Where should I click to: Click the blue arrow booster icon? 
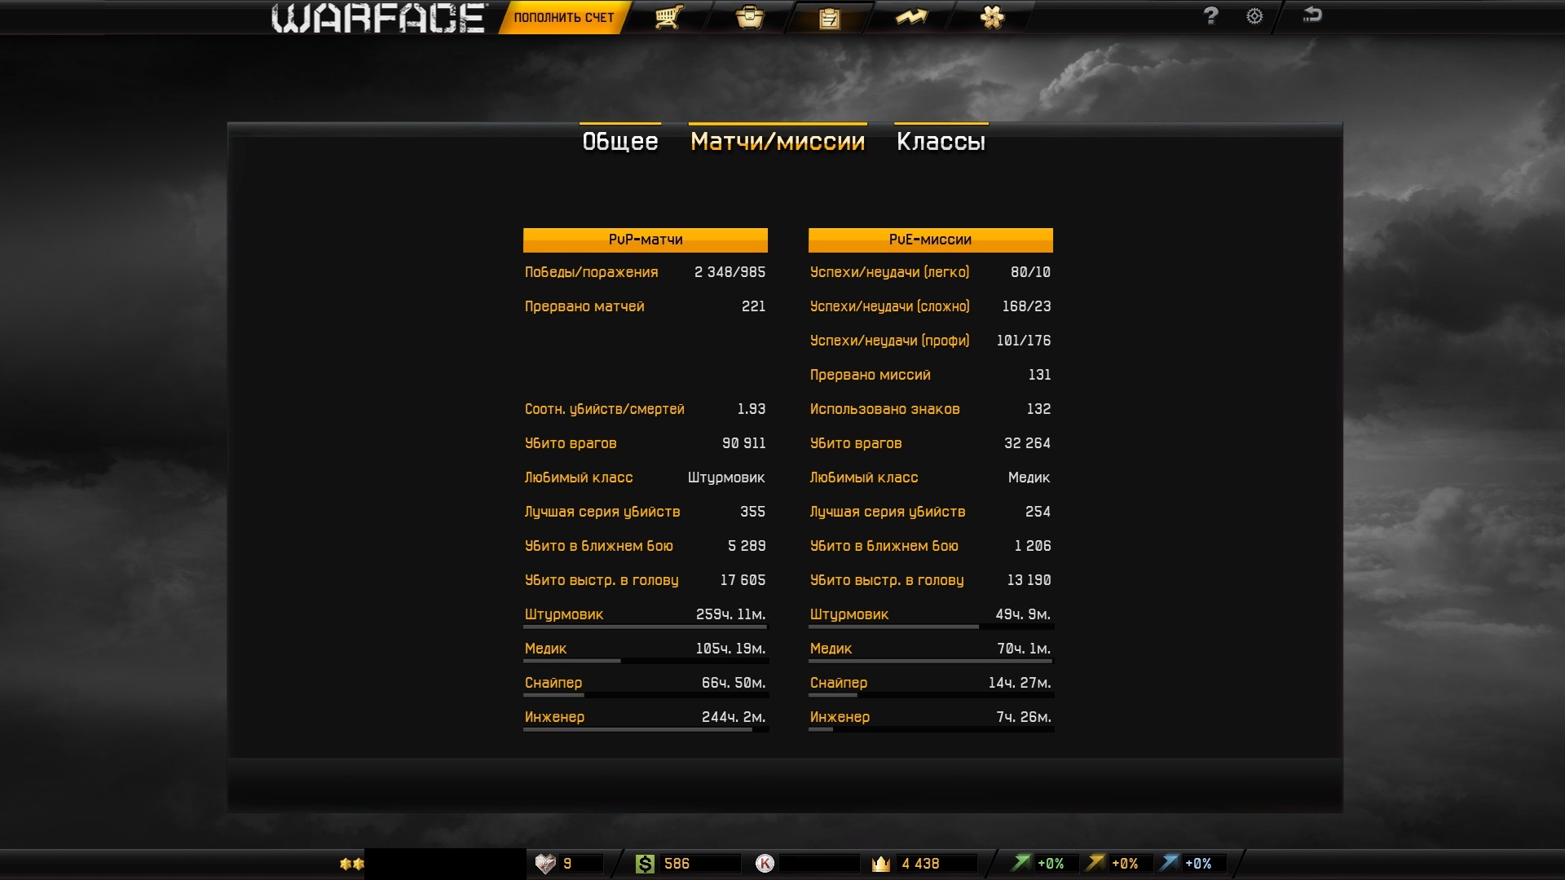(1170, 863)
